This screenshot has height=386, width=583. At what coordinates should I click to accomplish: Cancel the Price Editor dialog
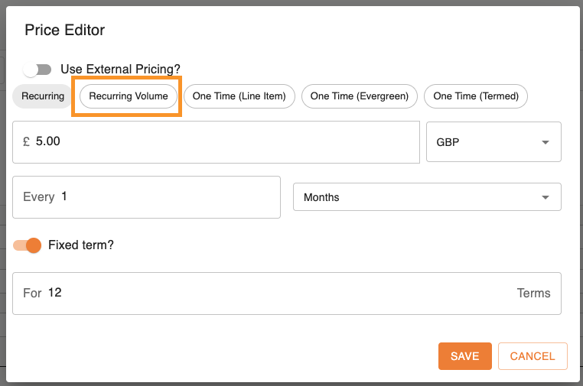click(532, 356)
